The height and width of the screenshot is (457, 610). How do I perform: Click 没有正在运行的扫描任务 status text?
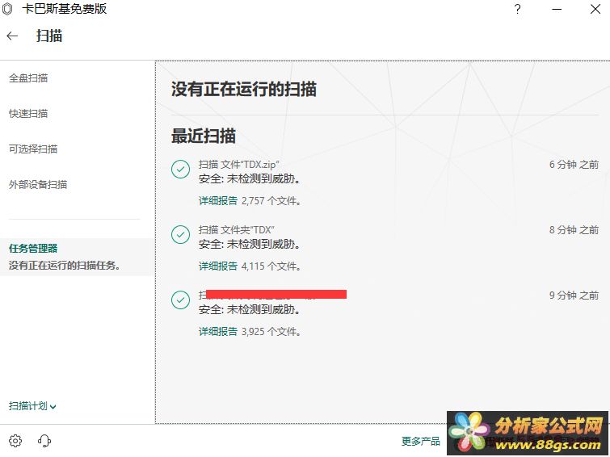[x=64, y=266]
